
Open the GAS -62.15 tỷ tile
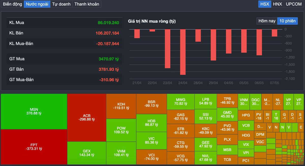(181, 117)
